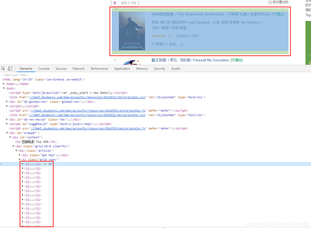Select the doctype html line
The height and width of the screenshot is (229, 311).
pyautogui.click(x=15, y=75)
